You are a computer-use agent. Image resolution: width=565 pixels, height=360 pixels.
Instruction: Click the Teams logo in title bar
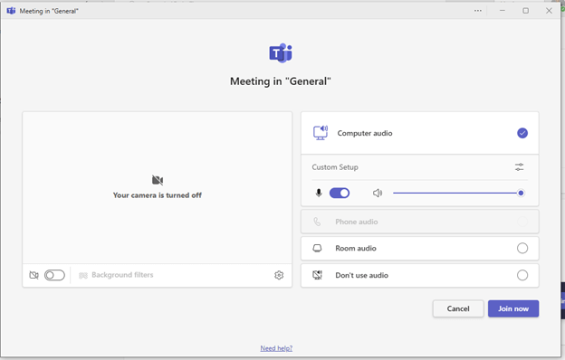coord(11,11)
